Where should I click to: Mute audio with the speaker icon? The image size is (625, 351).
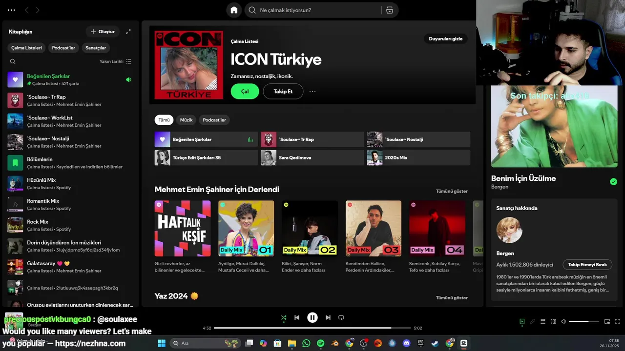(563, 321)
